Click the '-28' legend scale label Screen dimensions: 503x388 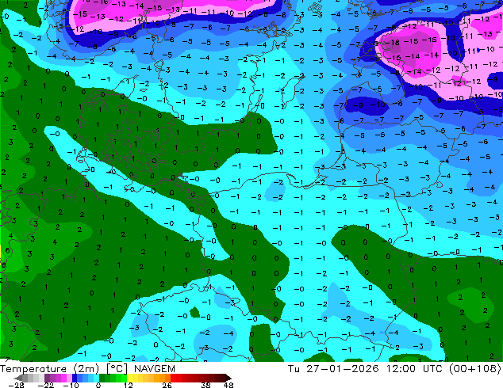pos(16,385)
